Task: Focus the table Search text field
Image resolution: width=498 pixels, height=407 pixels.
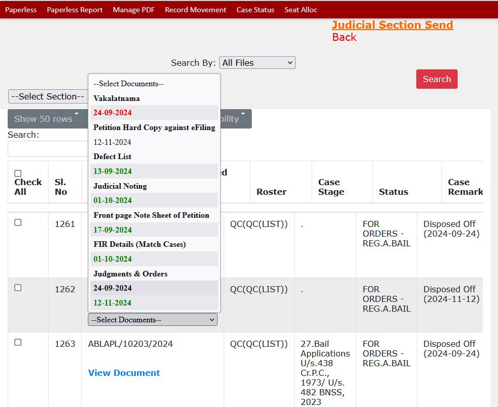Action: click(48, 149)
